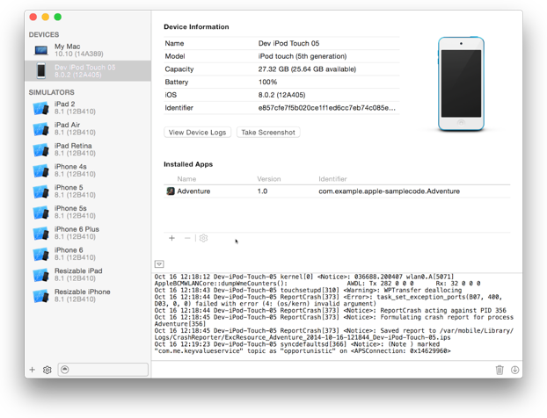Click the com.example.apple-samplecode.Adventure identifier
Image resolution: width=547 pixels, height=418 pixels.
pos(389,191)
